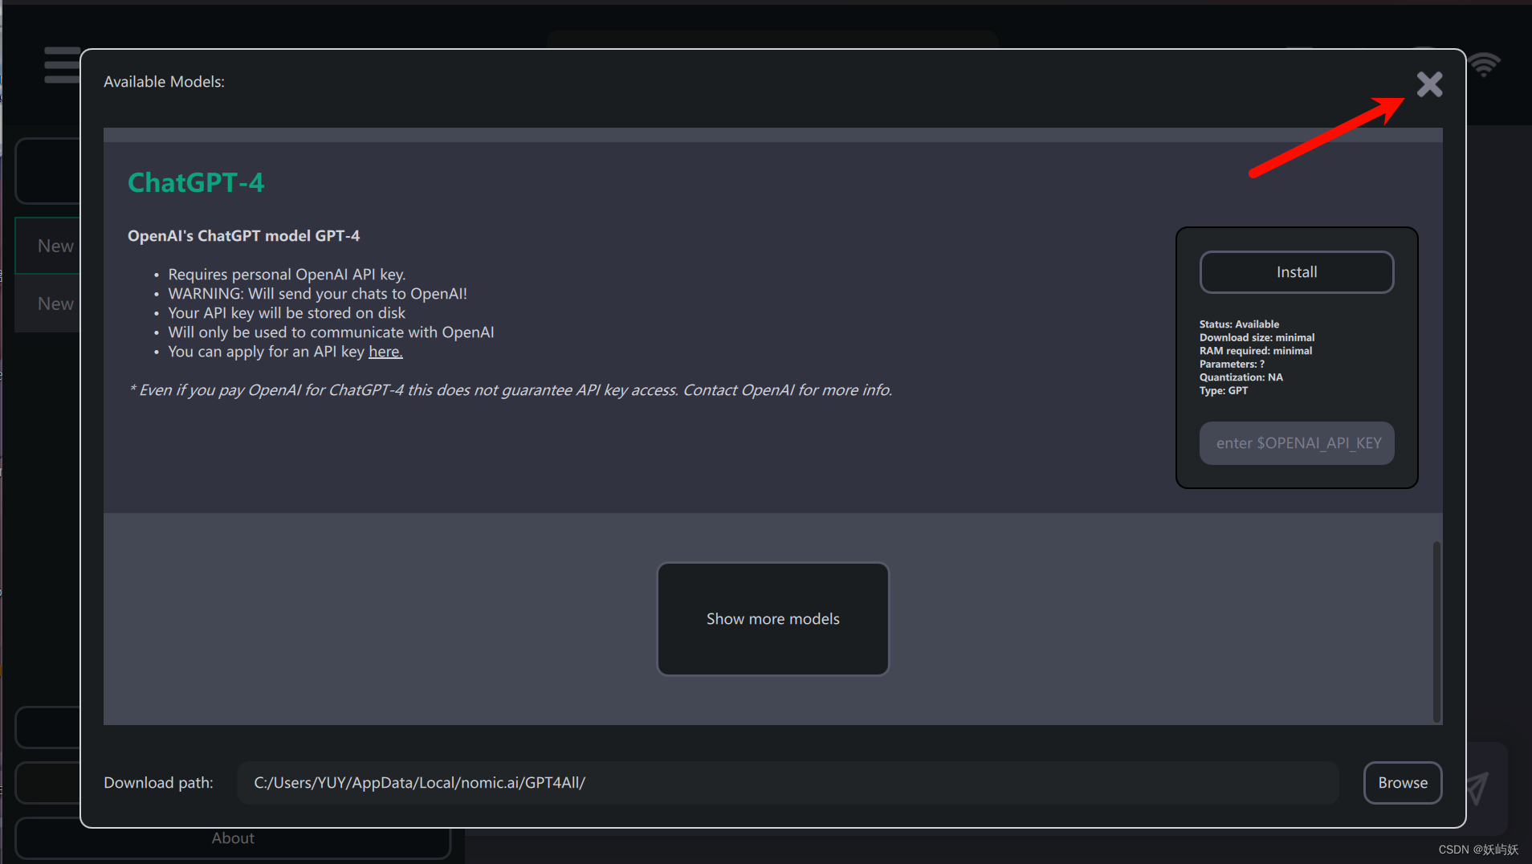Open the API key 'here' link
This screenshot has width=1532, height=864.
click(385, 352)
